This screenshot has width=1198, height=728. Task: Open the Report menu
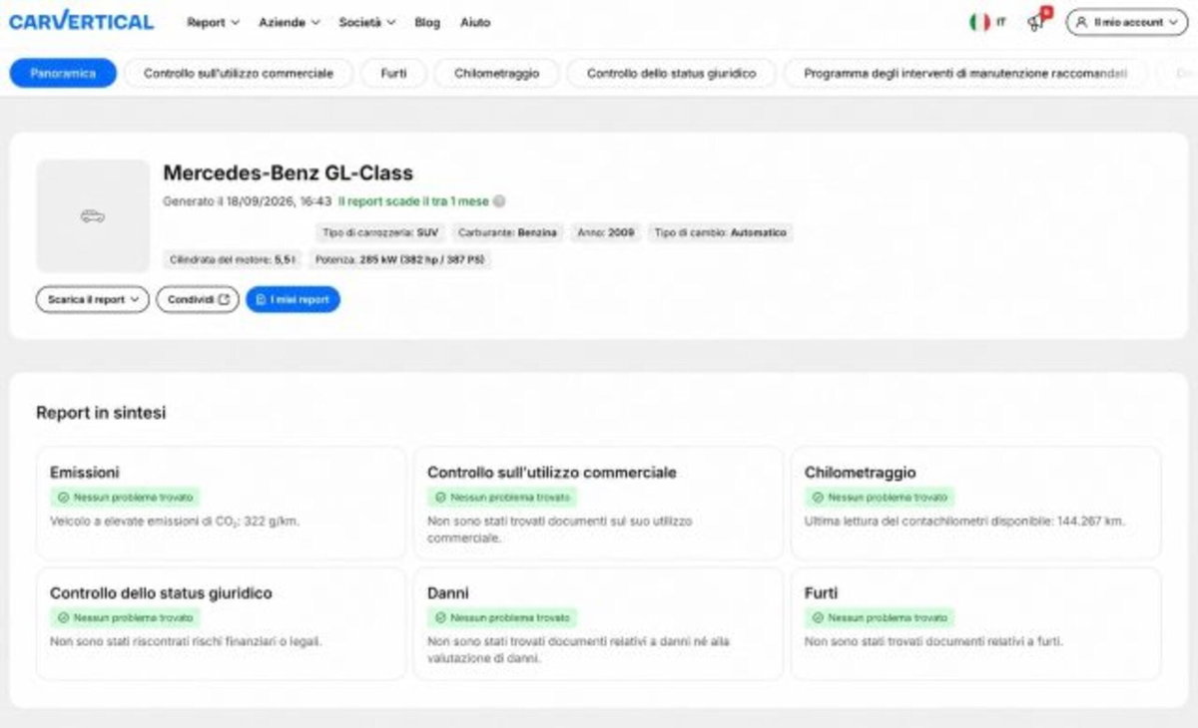tap(213, 22)
